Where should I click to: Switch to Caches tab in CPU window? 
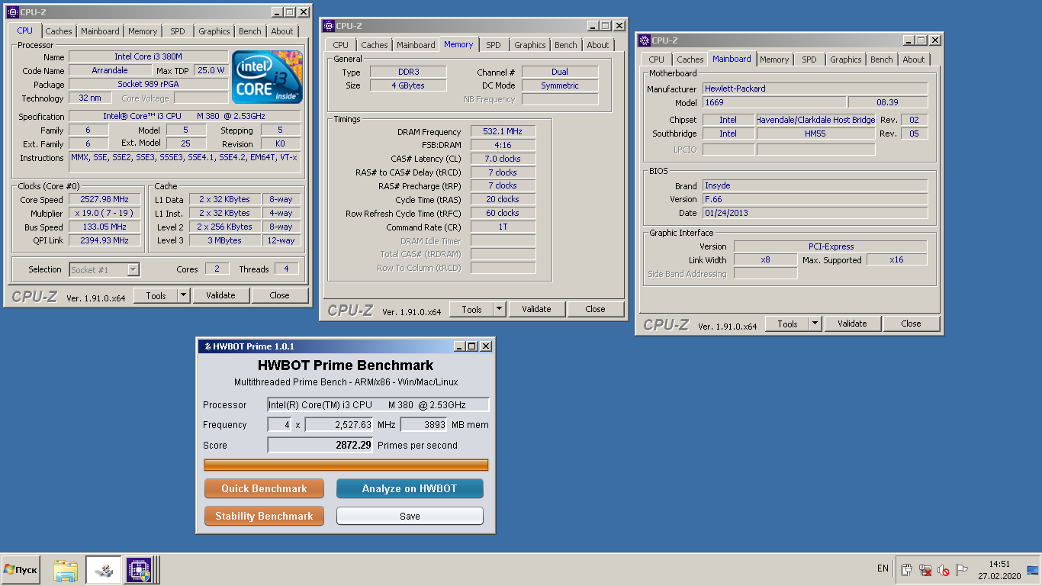59,31
